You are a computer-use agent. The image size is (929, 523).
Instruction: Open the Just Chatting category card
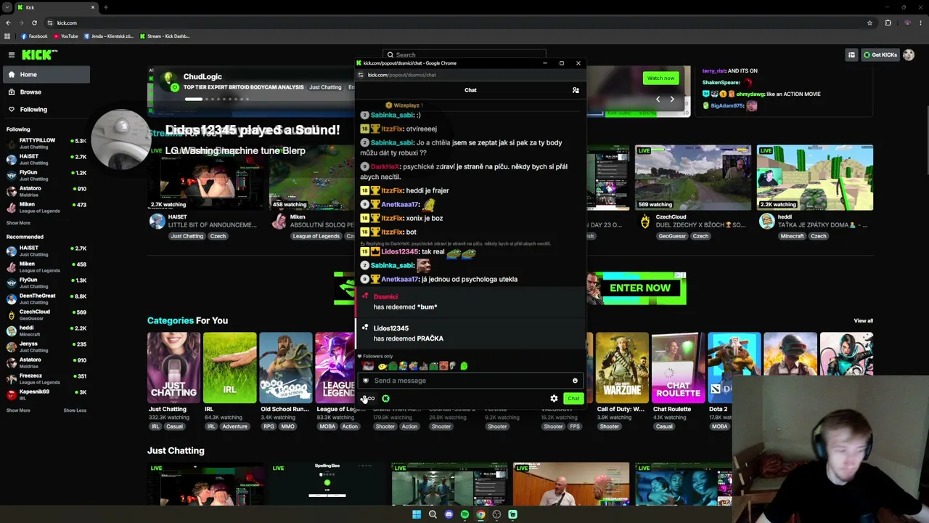click(173, 368)
